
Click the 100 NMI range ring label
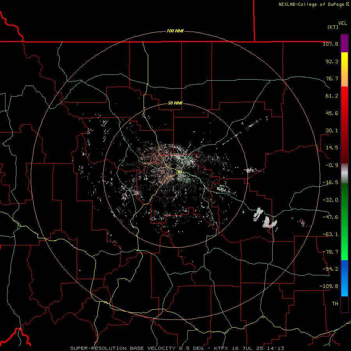[175, 31]
